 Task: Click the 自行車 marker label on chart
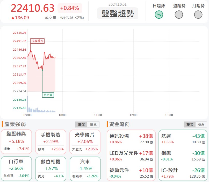[x=48, y=95]
